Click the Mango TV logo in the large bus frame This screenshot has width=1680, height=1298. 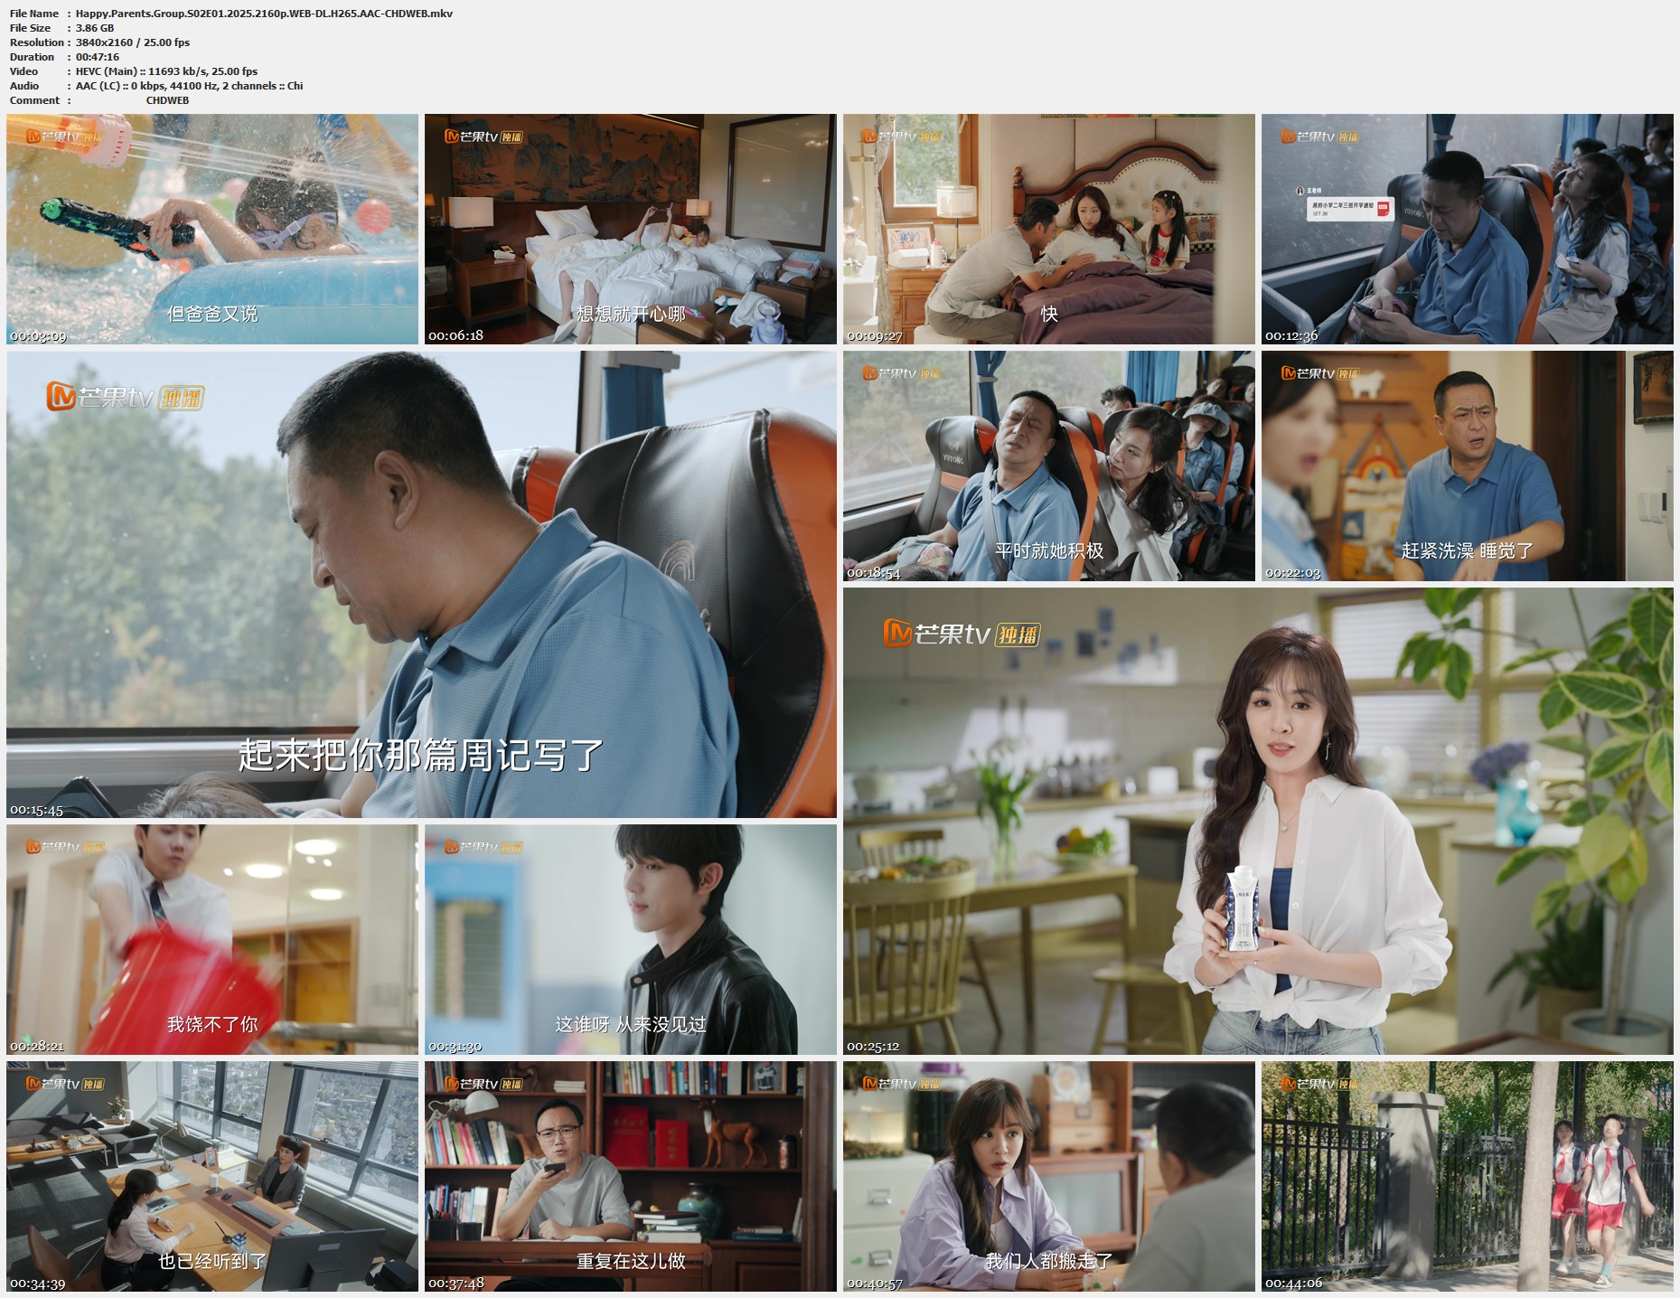pyautogui.click(x=126, y=397)
